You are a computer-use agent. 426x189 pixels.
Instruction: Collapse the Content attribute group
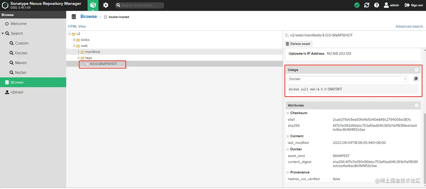pyautogui.click(x=288, y=136)
